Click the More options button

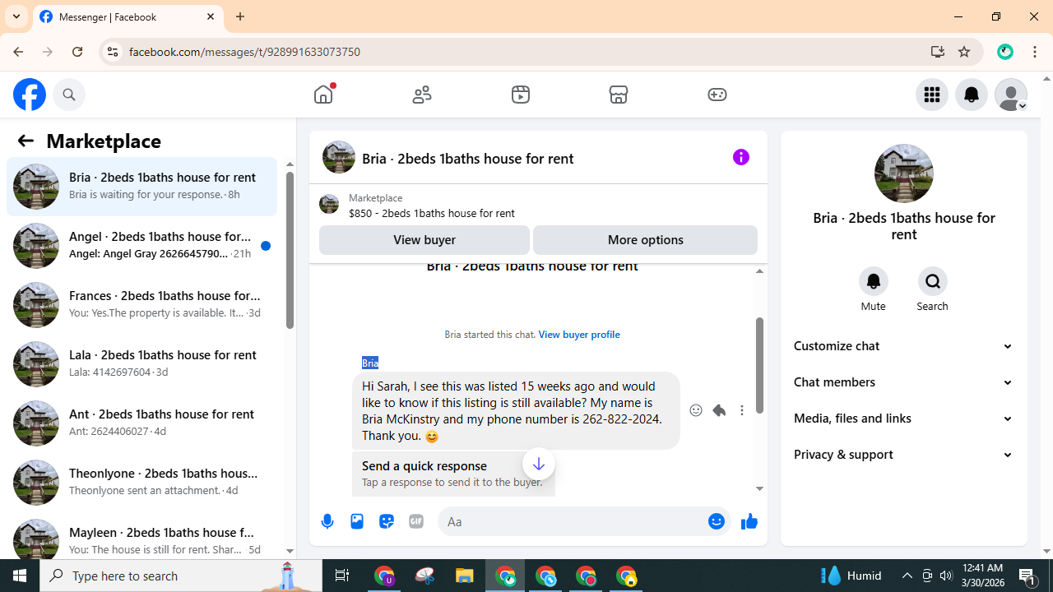tap(645, 240)
